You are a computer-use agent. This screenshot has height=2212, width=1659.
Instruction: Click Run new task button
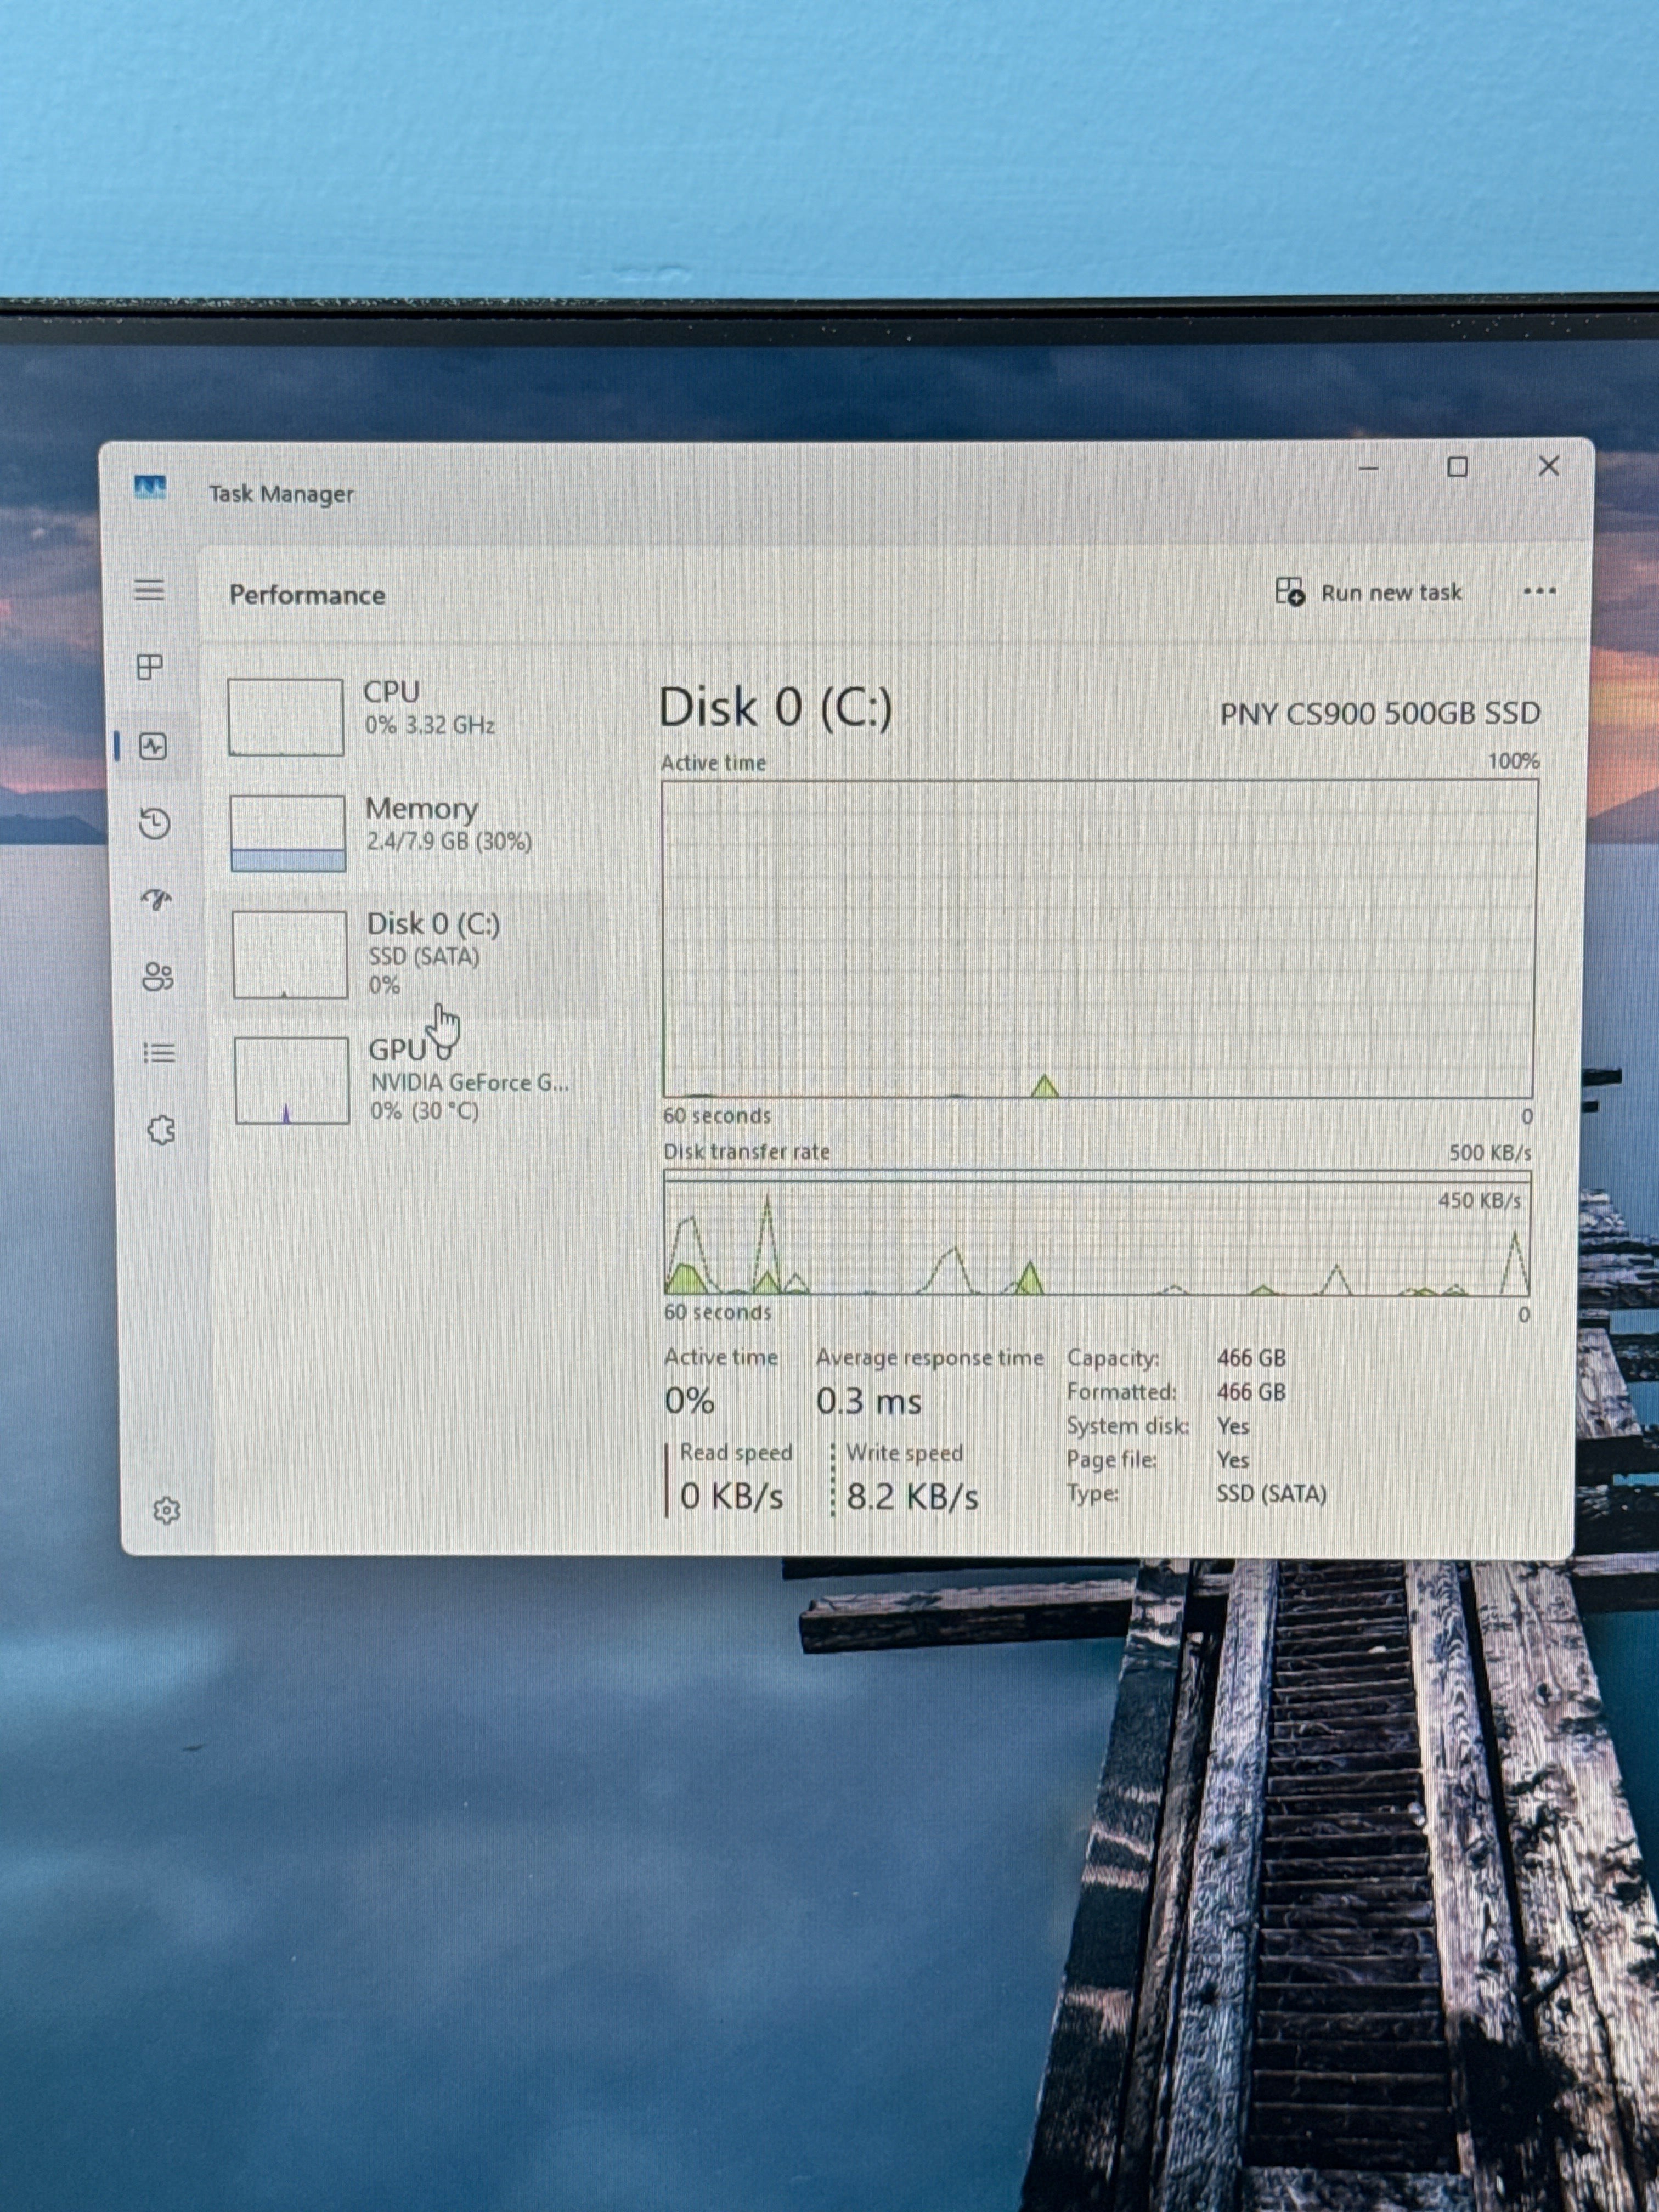(1368, 592)
